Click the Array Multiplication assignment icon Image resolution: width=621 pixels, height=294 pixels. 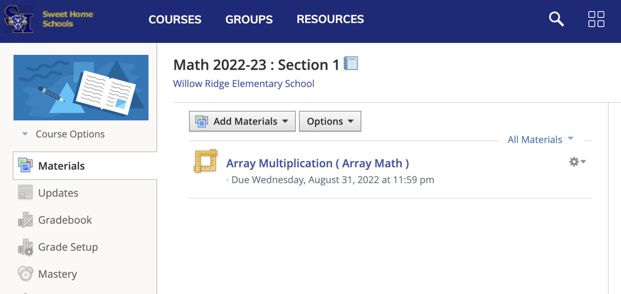tap(206, 161)
